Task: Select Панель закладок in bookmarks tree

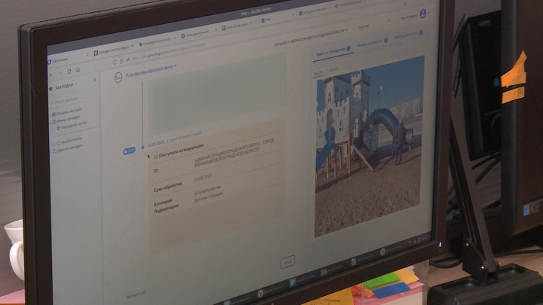Action: pos(69,111)
